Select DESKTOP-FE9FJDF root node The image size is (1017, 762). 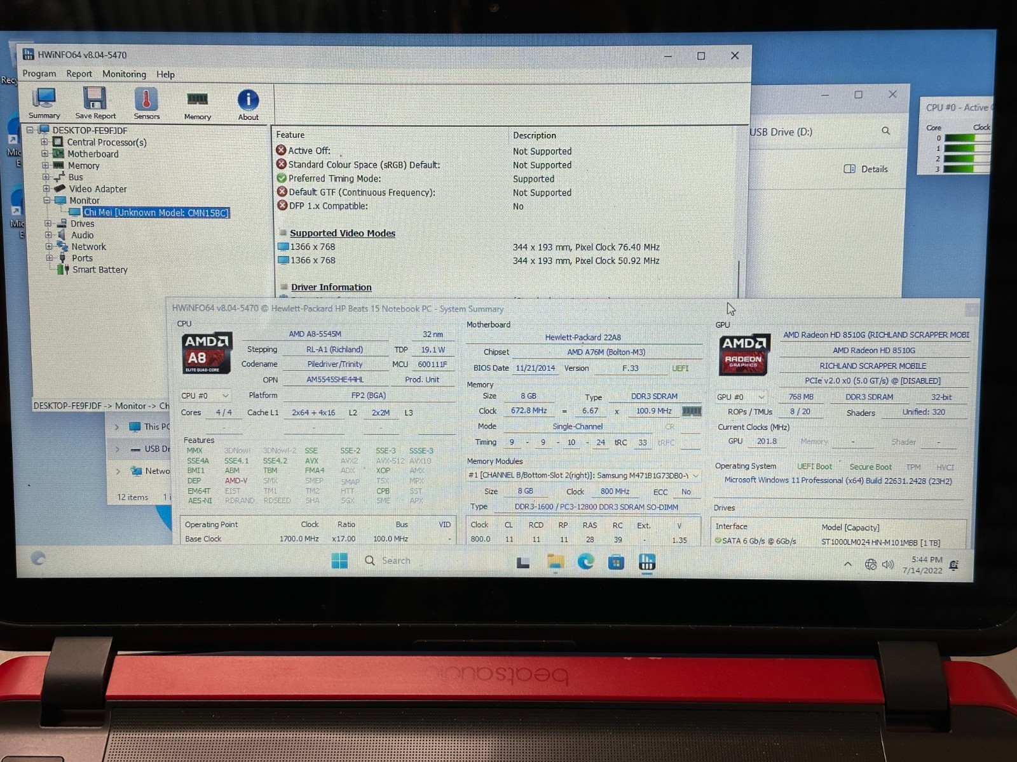(90, 130)
